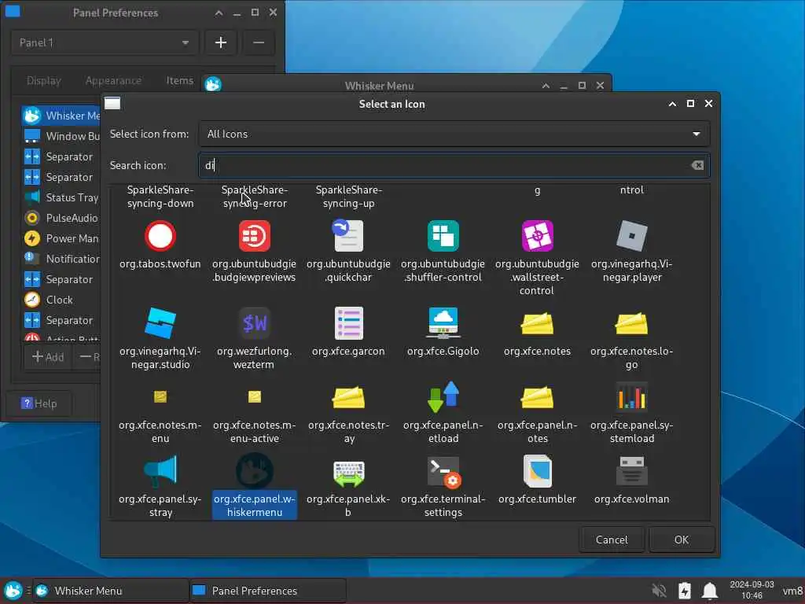
Task: Switch to the Items tab in Panel Preferences
Action: [180, 81]
